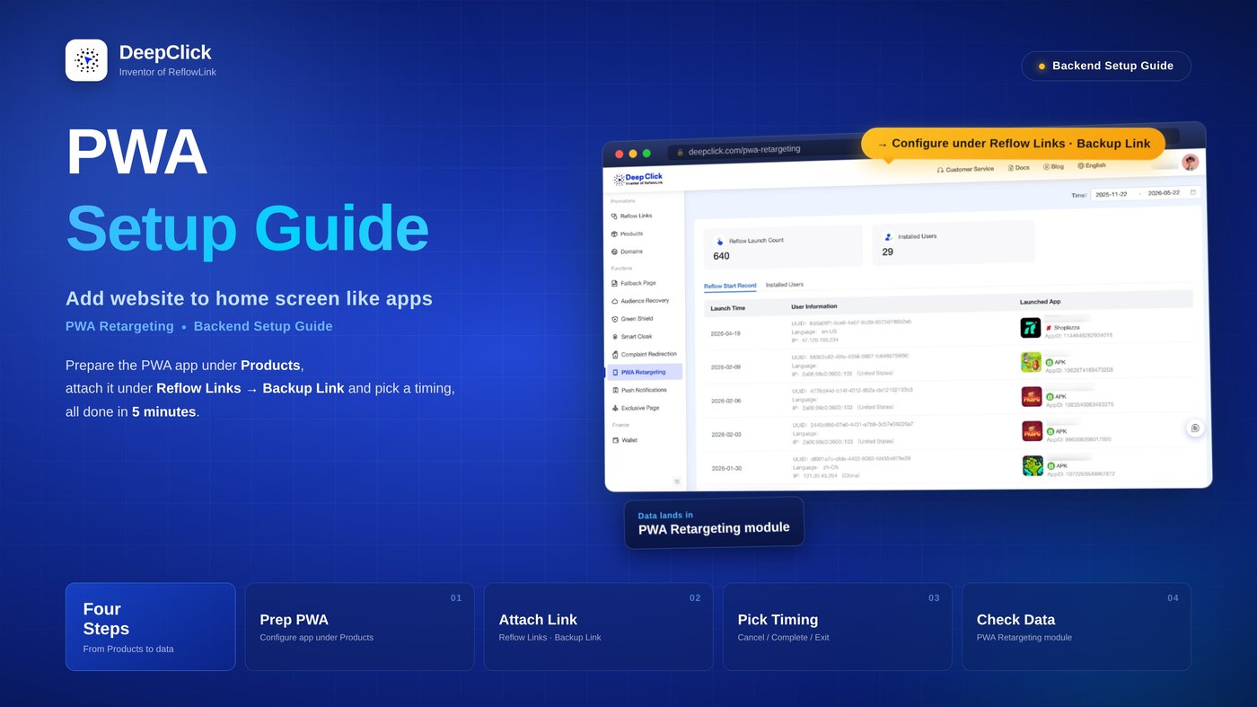Open the Docs header link

coord(1019,168)
